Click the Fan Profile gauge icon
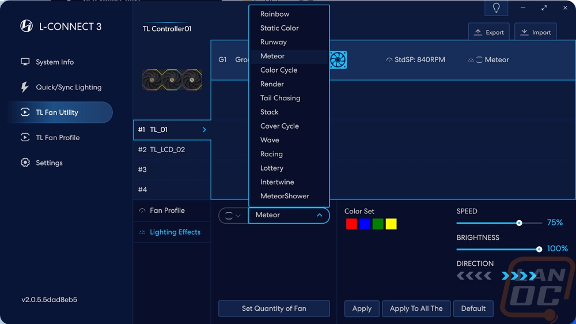 142,211
